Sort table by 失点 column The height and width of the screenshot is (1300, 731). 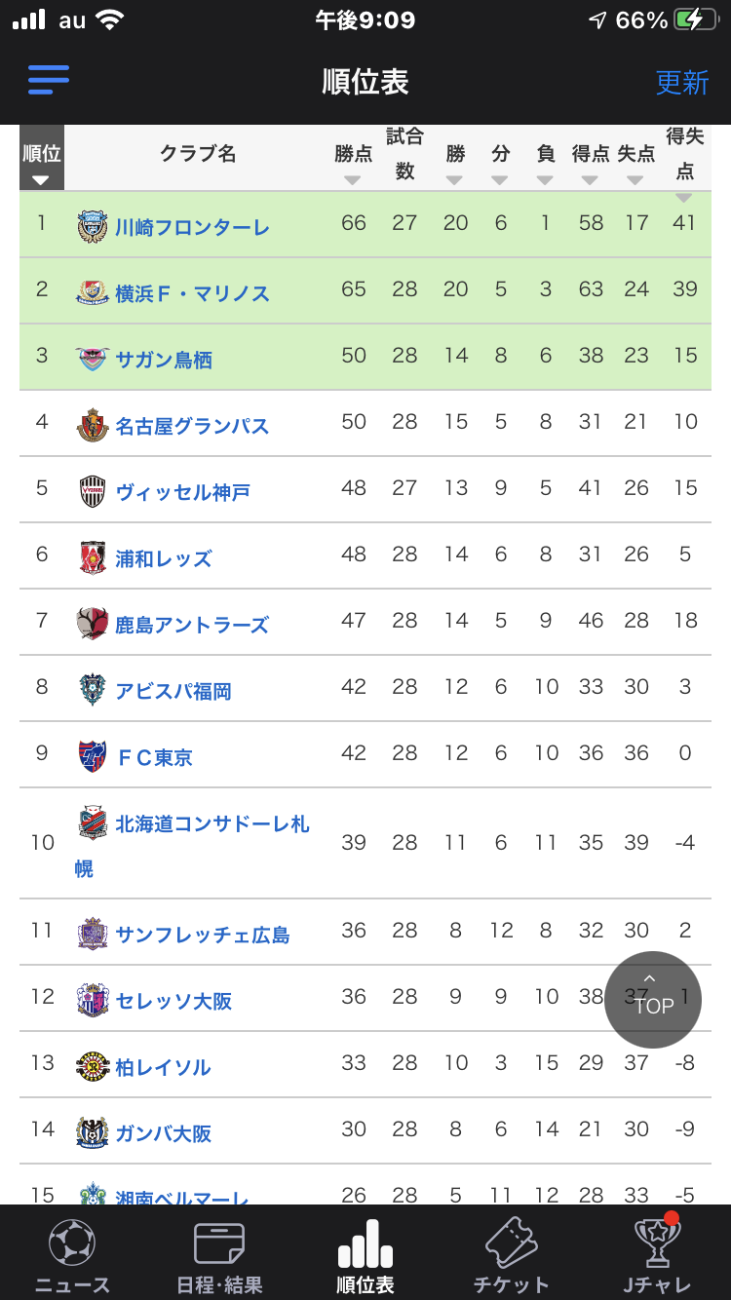click(635, 163)
